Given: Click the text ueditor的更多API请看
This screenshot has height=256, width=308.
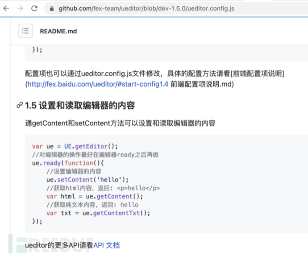Looking at the screenshot, I should (59, 245).
